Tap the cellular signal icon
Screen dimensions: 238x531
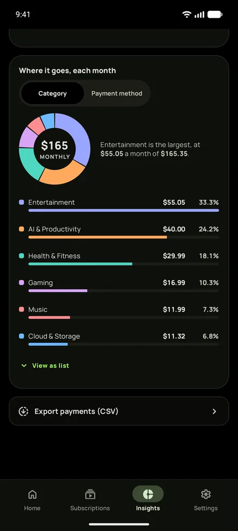pos(200,14)
